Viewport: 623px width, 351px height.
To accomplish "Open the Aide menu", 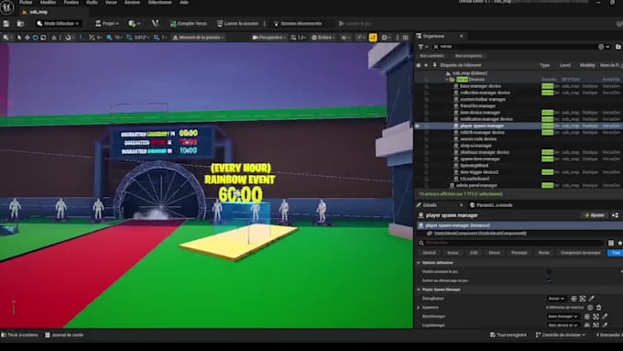I will tap(184, 3).
